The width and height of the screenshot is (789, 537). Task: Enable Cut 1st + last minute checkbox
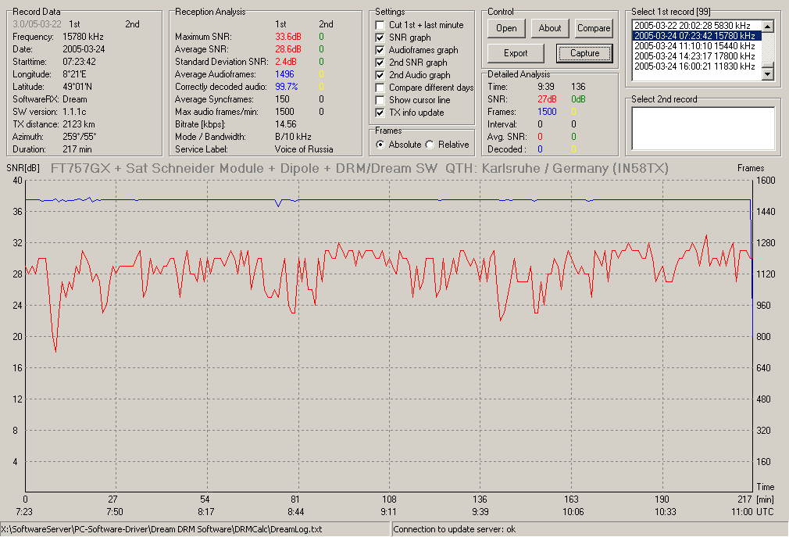coord(380,25)
